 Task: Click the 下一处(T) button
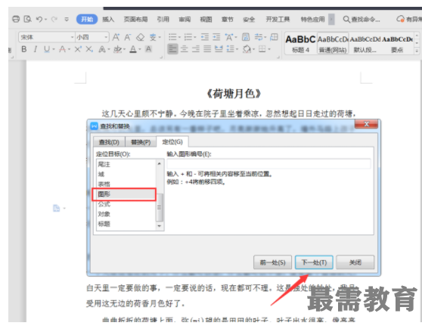[314, 262]
